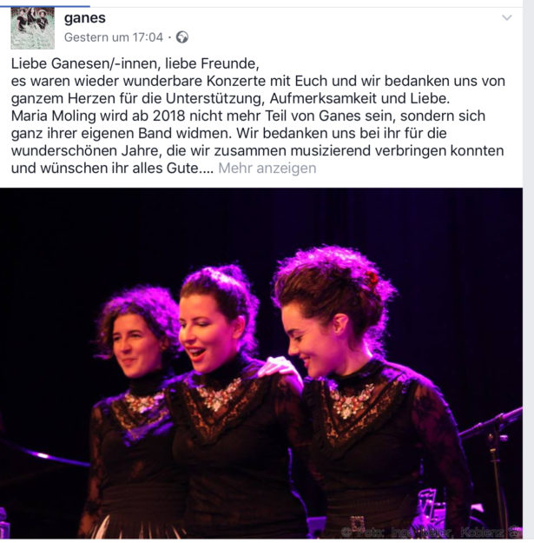This screenshot has width=534, height=543.
Task: Expand the post options chevron
Action: pos(507,17)
